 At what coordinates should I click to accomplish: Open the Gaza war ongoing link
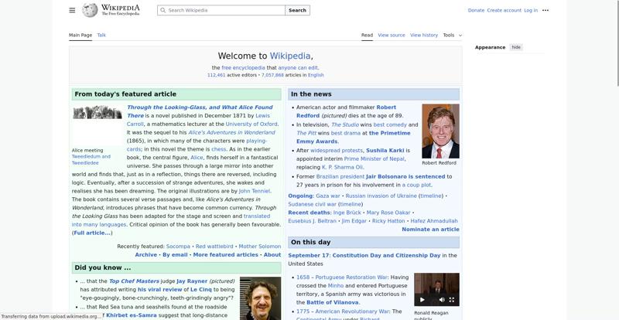point(327,196)
